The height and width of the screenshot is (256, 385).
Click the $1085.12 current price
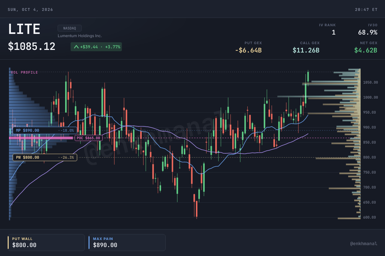[x=32, y=47]
